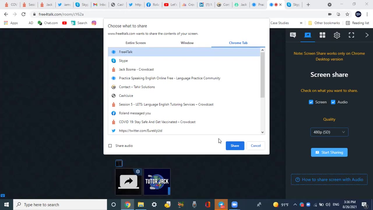
Task: Open the Search bookmark
Action: point(79,23)
